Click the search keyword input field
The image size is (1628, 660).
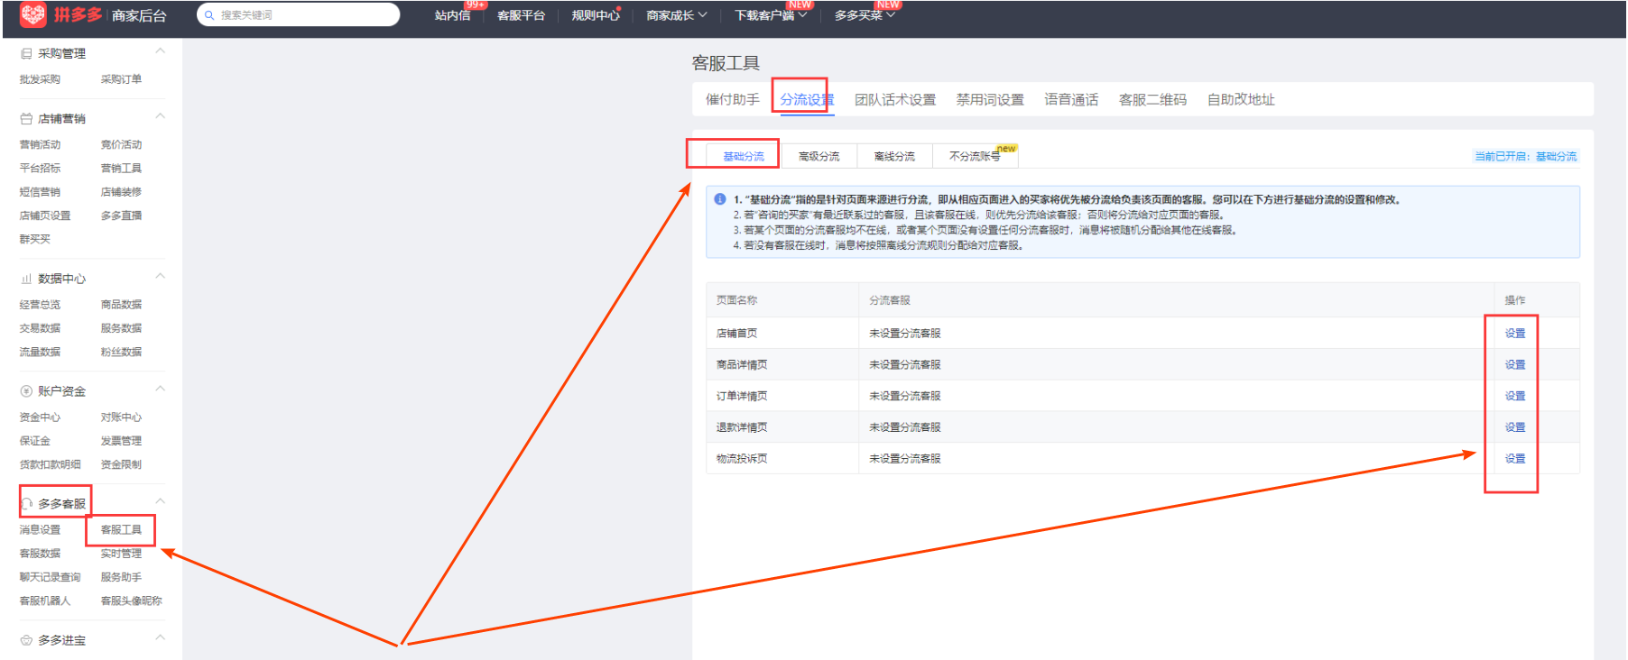[299, 15]
